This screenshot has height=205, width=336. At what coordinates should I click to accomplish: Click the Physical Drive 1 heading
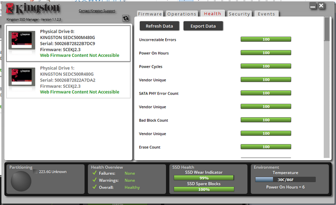(x=57, y=68)
